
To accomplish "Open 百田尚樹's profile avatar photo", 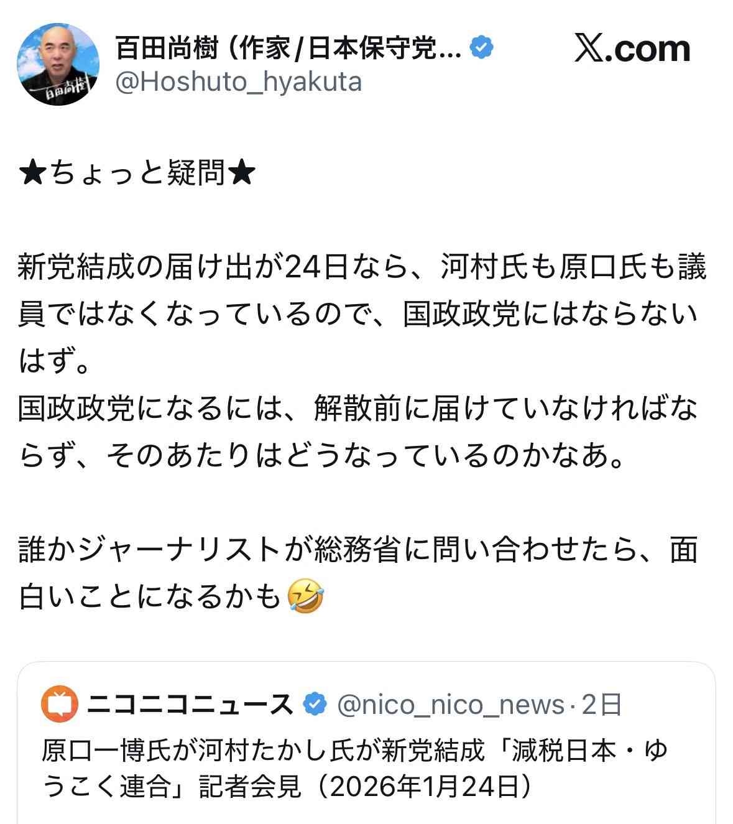I will pos(57,64).
